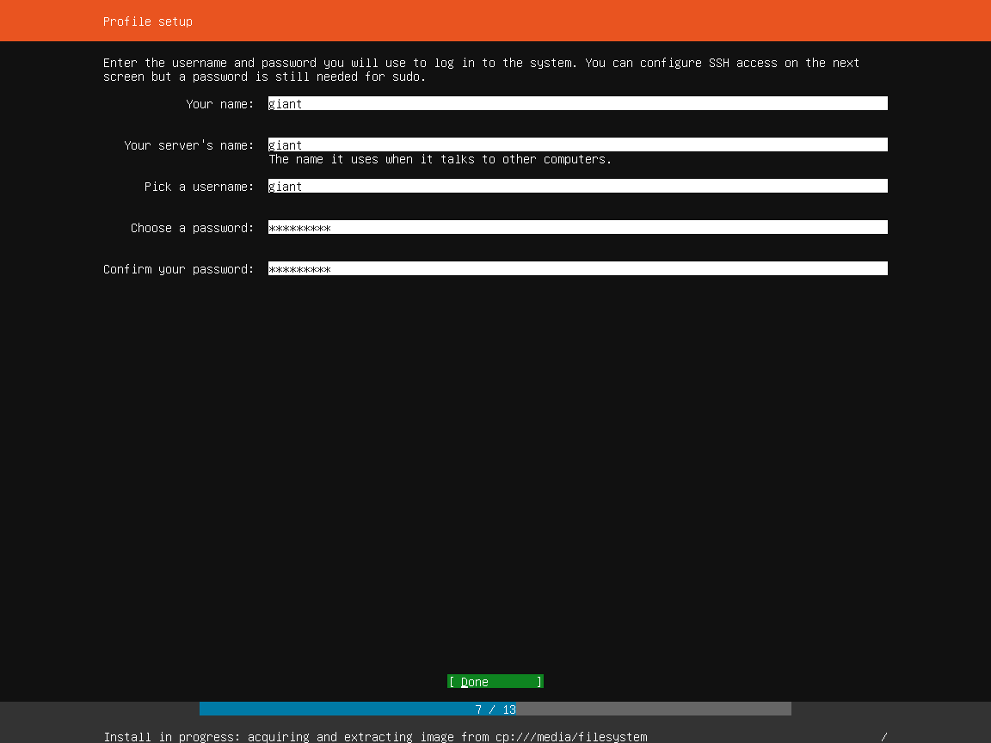Click the 'Pick a username:' label

click(199, 187)
